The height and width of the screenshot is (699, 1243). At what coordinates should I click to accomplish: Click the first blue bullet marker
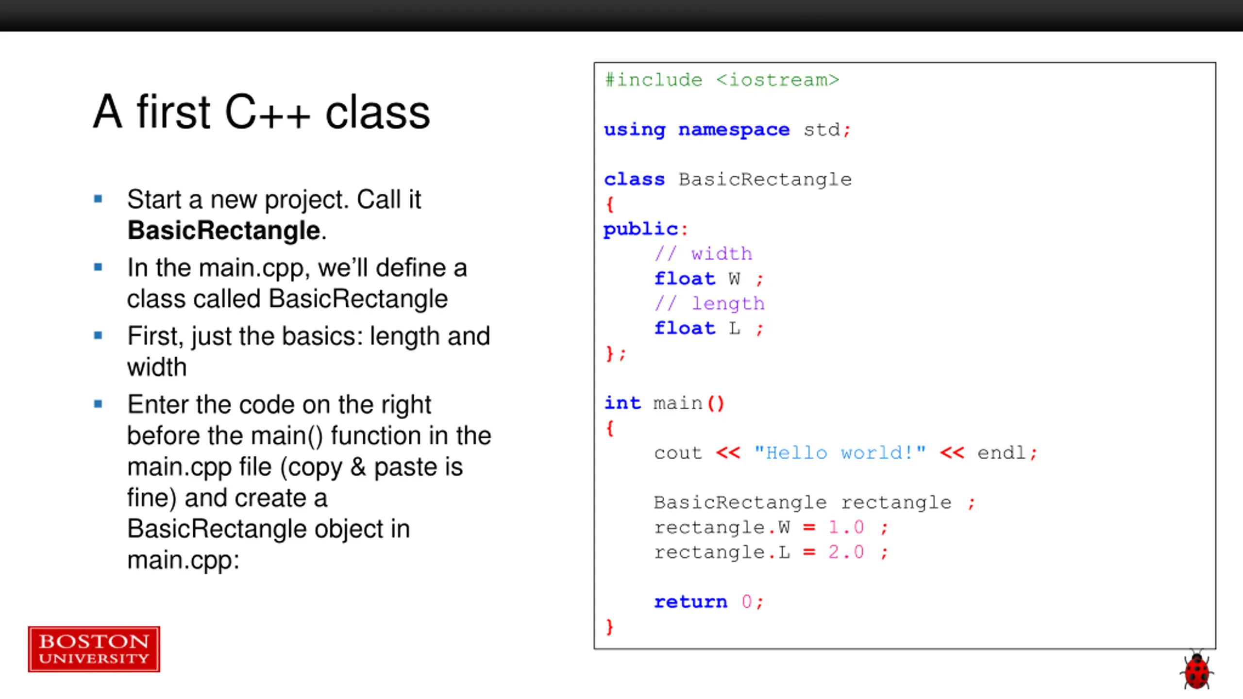coord(98,199)
